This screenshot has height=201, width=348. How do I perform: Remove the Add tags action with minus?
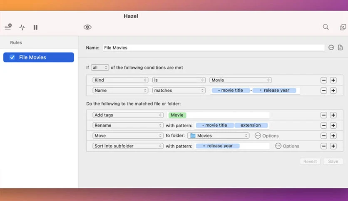point(323,115)
